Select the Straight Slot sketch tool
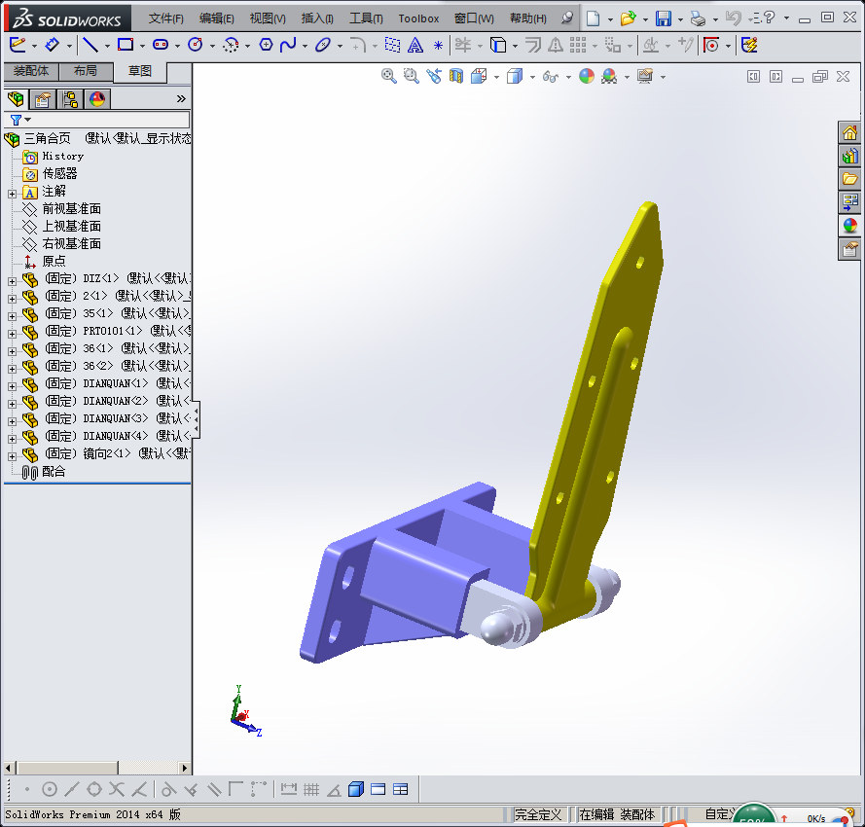 [x=161, y=45]
